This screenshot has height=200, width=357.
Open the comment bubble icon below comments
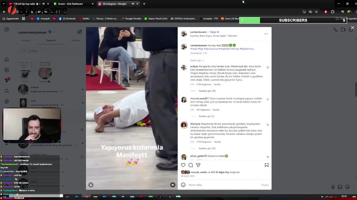191,165
